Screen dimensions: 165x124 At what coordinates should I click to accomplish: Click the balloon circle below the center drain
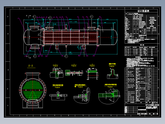pos(66,56)
